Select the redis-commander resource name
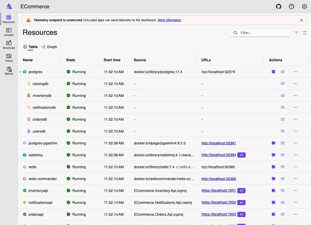 pos(42,179)
